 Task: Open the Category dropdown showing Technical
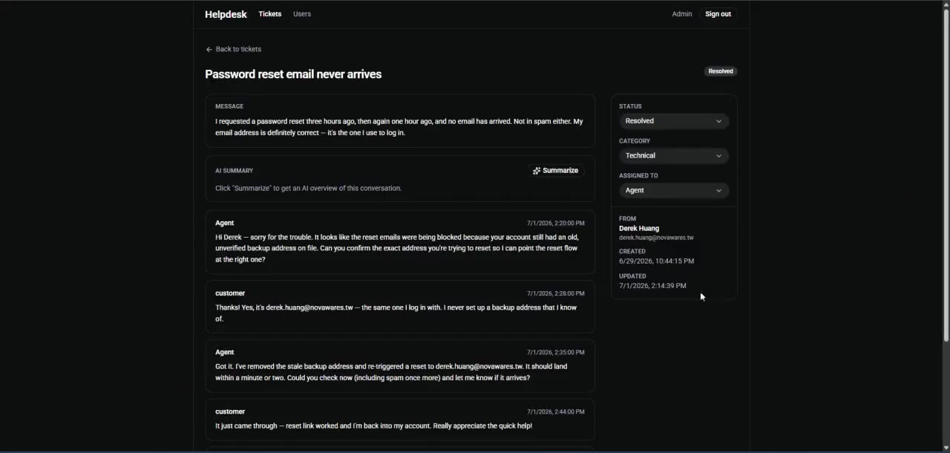674,156
